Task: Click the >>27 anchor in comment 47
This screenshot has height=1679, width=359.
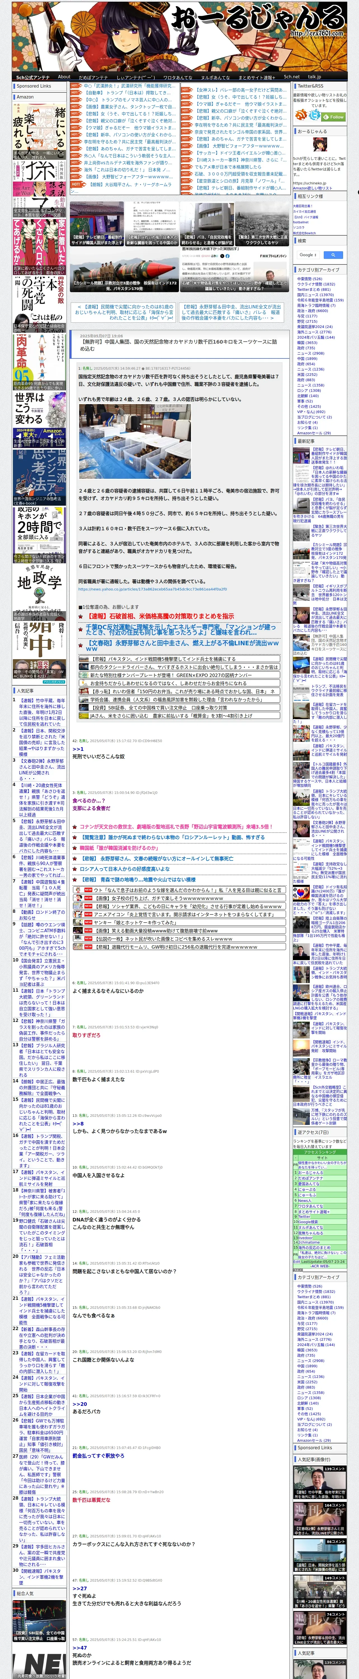Action: pos(79,1588)
